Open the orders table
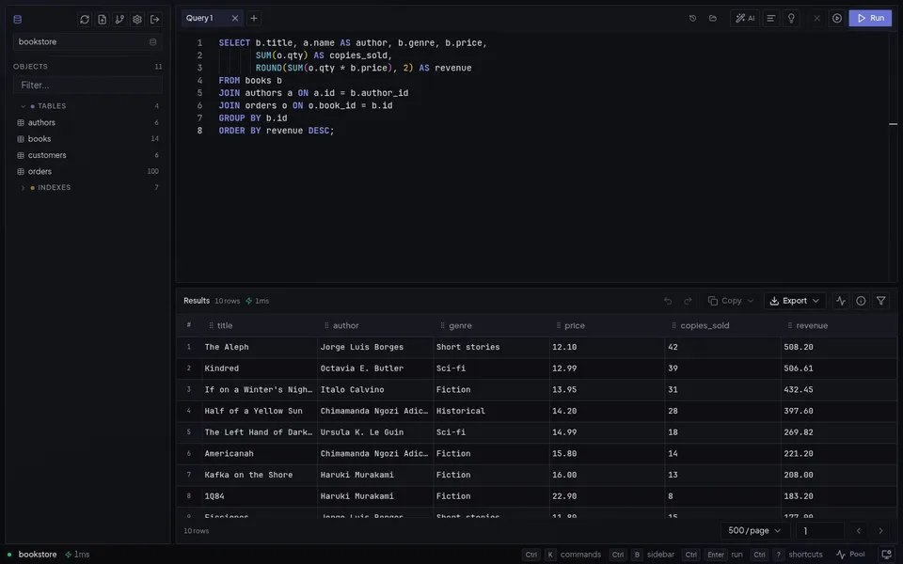903x564 pixels. (x=87, y=171)
